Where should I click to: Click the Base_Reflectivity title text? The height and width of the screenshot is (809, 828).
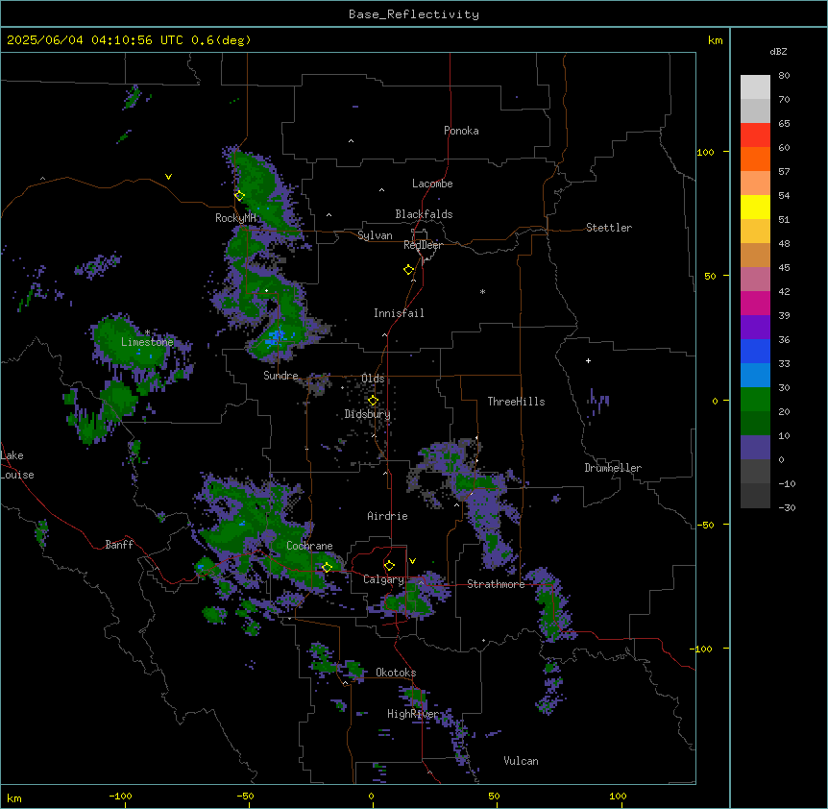414,14
